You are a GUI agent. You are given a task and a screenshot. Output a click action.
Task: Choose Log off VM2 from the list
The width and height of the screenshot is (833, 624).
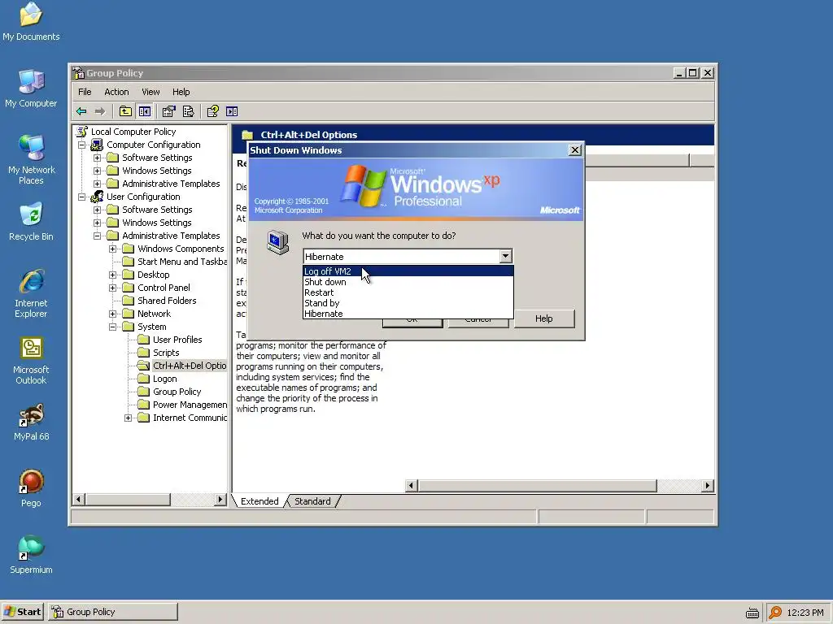coord(408,271)
